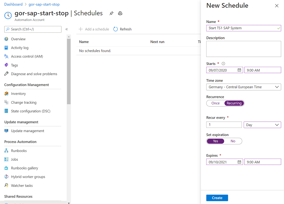Image resolution: width=284 pixels, height=204 pixels.
Task: Go to Hybrid worker groups
Action: (28, 177)
